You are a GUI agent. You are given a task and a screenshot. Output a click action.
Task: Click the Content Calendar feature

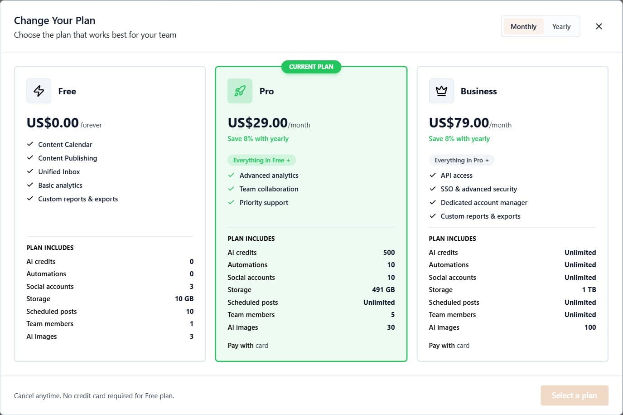click(65, 145)
